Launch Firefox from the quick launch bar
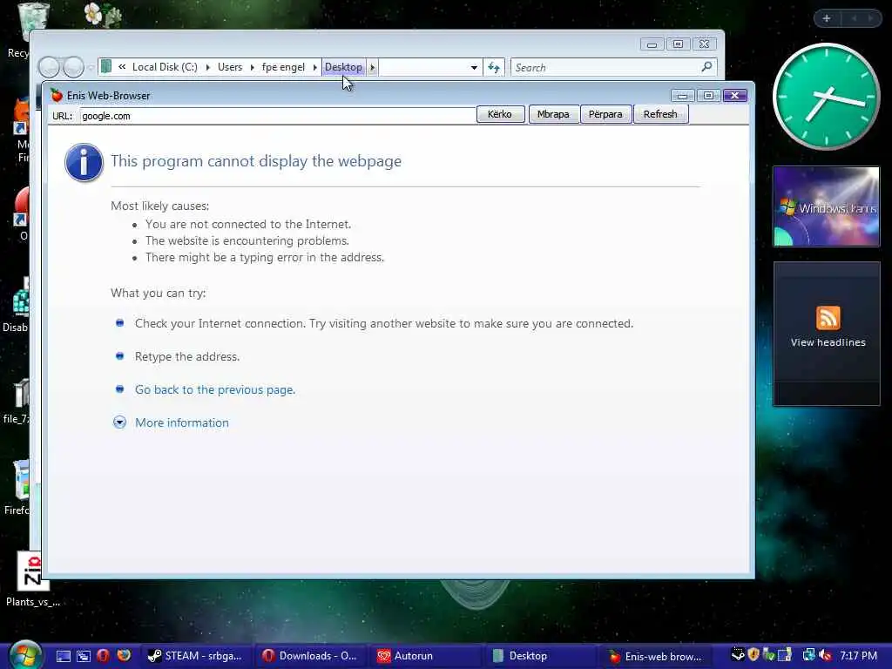 124,655
